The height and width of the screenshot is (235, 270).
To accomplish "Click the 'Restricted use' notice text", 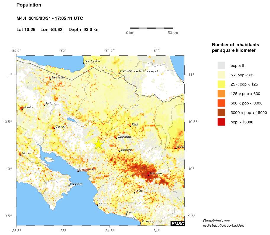I will point(223,223).
